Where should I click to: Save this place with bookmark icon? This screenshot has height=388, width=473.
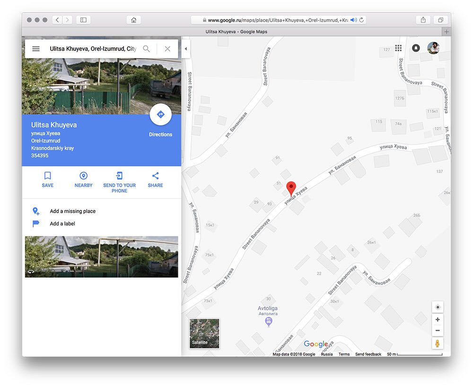coord(48,180)
